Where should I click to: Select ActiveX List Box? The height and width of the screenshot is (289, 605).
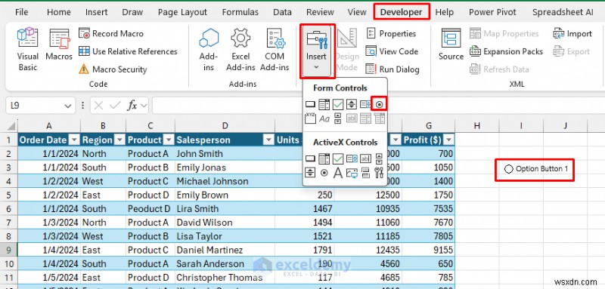pos(352,158)
